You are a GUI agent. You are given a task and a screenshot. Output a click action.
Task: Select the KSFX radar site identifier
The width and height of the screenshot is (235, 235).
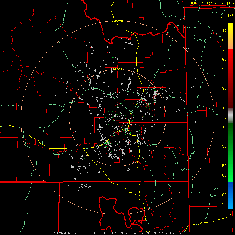click(139, 233)
